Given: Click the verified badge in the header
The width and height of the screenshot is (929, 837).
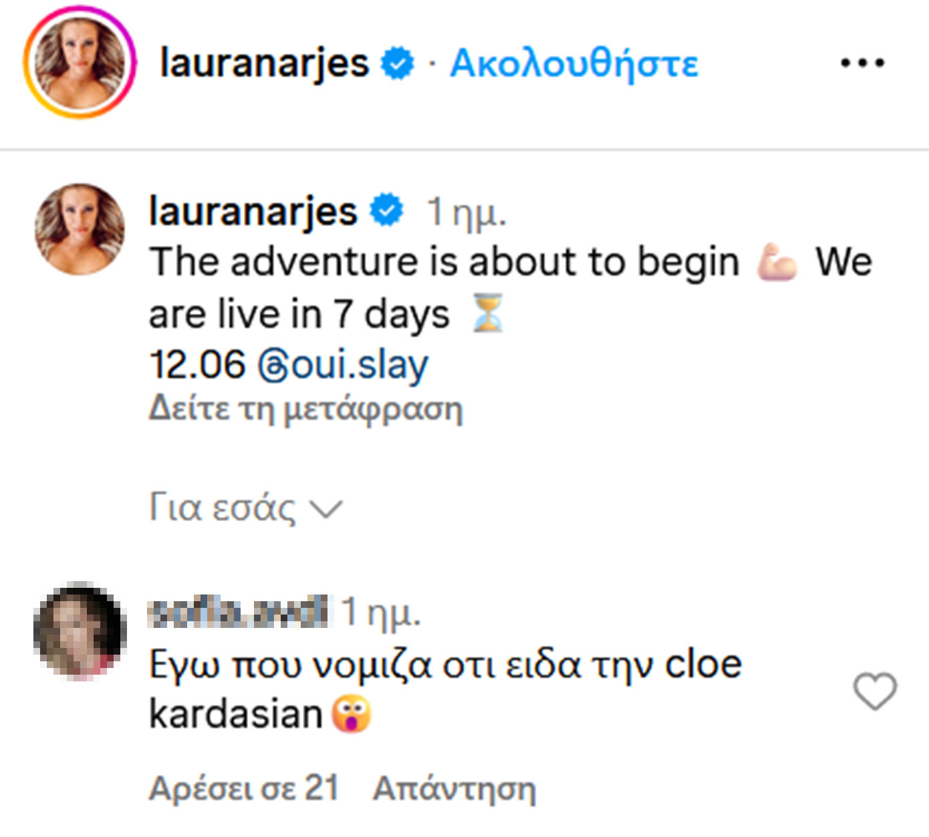Looking at the screenshot, I should pyautogui.click(x=398, y=64).
